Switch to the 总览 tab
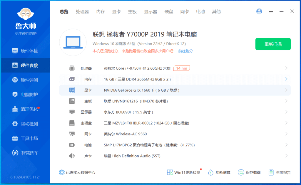This screenshot has height=185, width=301. pyautogui.click(x=64, y=12)
